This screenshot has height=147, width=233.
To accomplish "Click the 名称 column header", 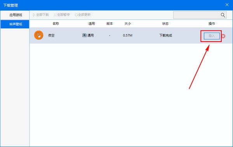I will [56, 23].
